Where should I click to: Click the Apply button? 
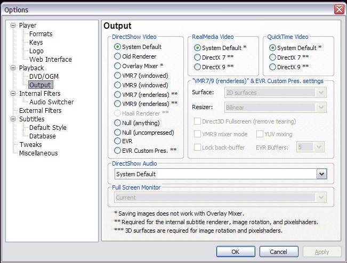(x=322, y=252)
